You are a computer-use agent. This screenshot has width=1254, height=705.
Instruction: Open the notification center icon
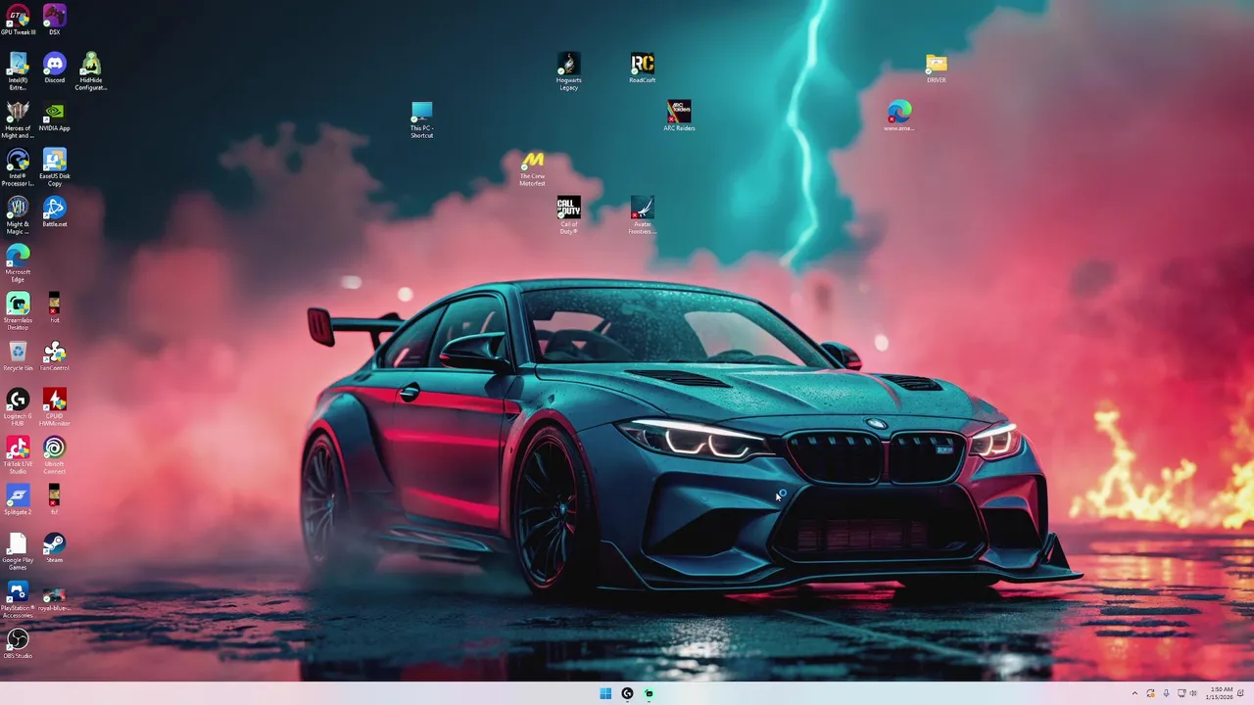(x=1241, y=693)
